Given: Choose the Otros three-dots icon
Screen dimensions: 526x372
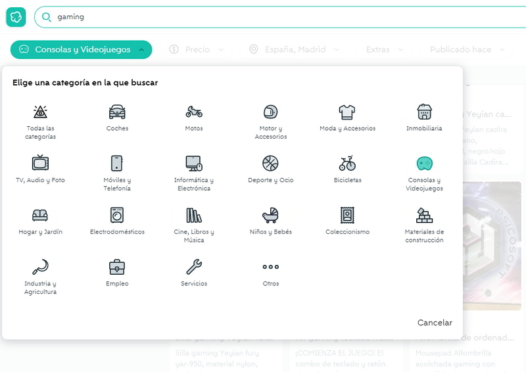Looking at the screenshot, I should (270, 267).
